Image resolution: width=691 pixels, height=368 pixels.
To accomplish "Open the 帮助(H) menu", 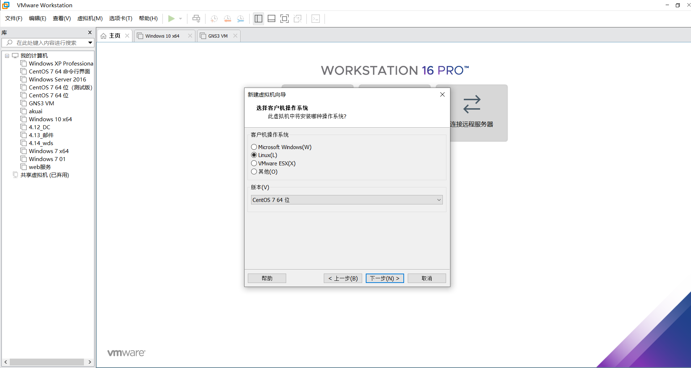I will (148, 18).
